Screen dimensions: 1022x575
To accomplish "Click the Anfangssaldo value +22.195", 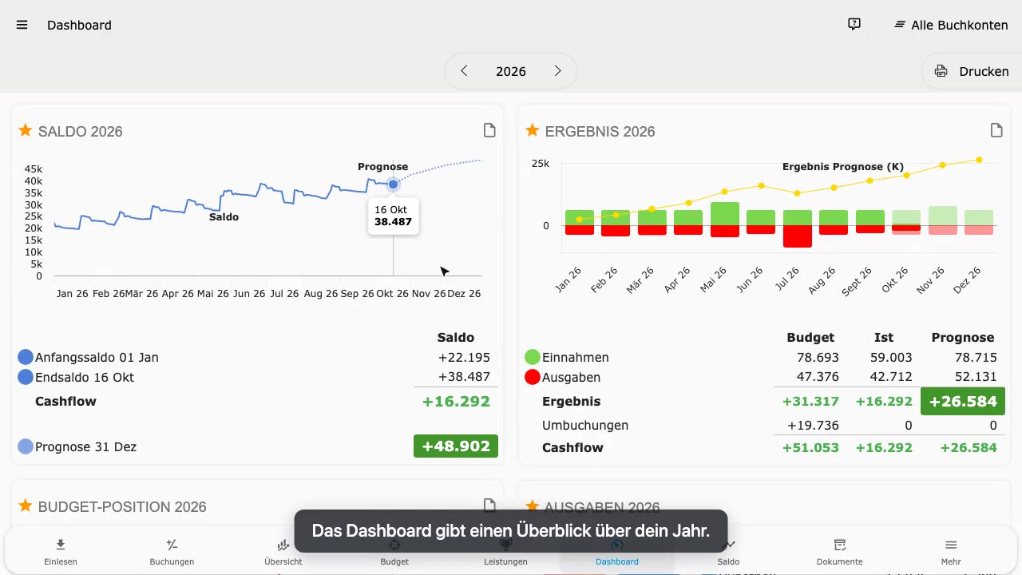I will click(464, 357).
